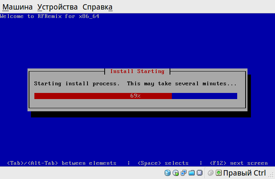Click the '<Space> selects' hint text
Viewport: 275px width, 179px height.
pyautogui.click(x=163, y=163)
